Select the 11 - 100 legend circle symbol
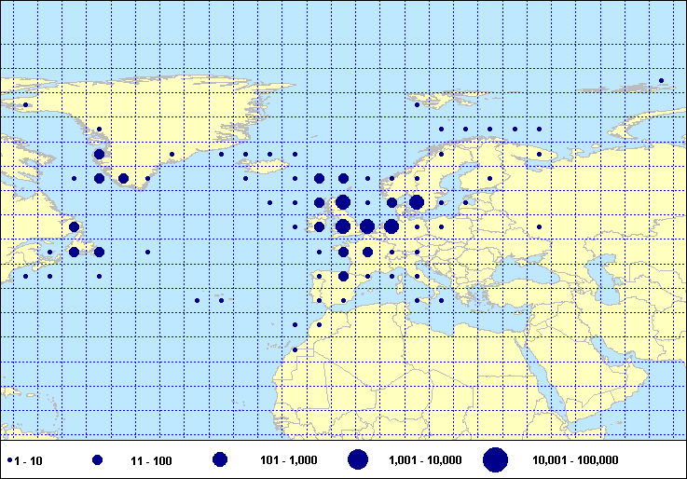This screenshot has height=479, width=687. (98, 460)
